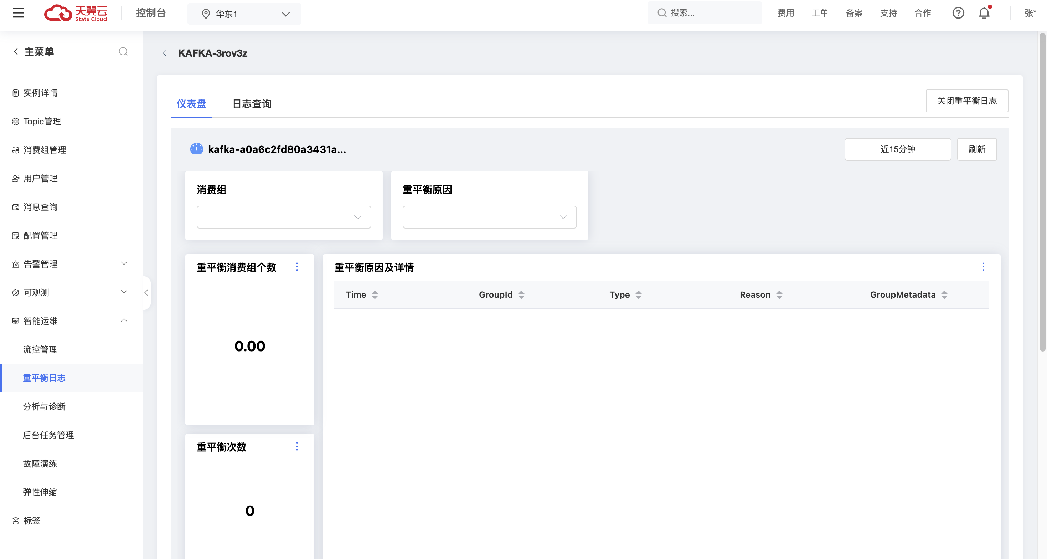This screenshot has width=1047, height=559.
Task: Click the sidebar search magnifier icon
Action: click(123, 52)
